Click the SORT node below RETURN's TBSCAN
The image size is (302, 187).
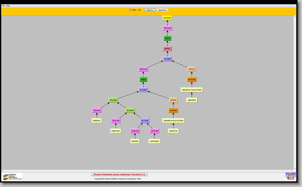click(x=167, y=38)
